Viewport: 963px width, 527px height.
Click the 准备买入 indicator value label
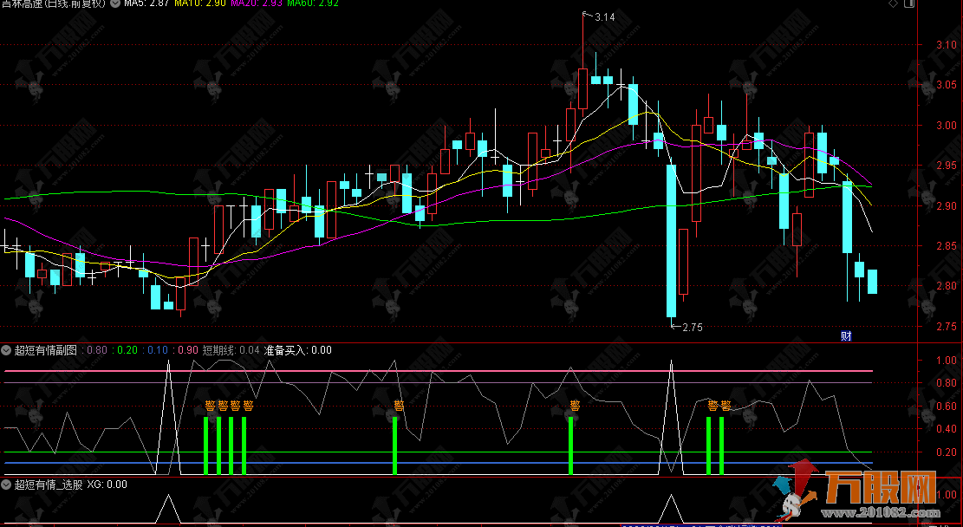(297, 350)
